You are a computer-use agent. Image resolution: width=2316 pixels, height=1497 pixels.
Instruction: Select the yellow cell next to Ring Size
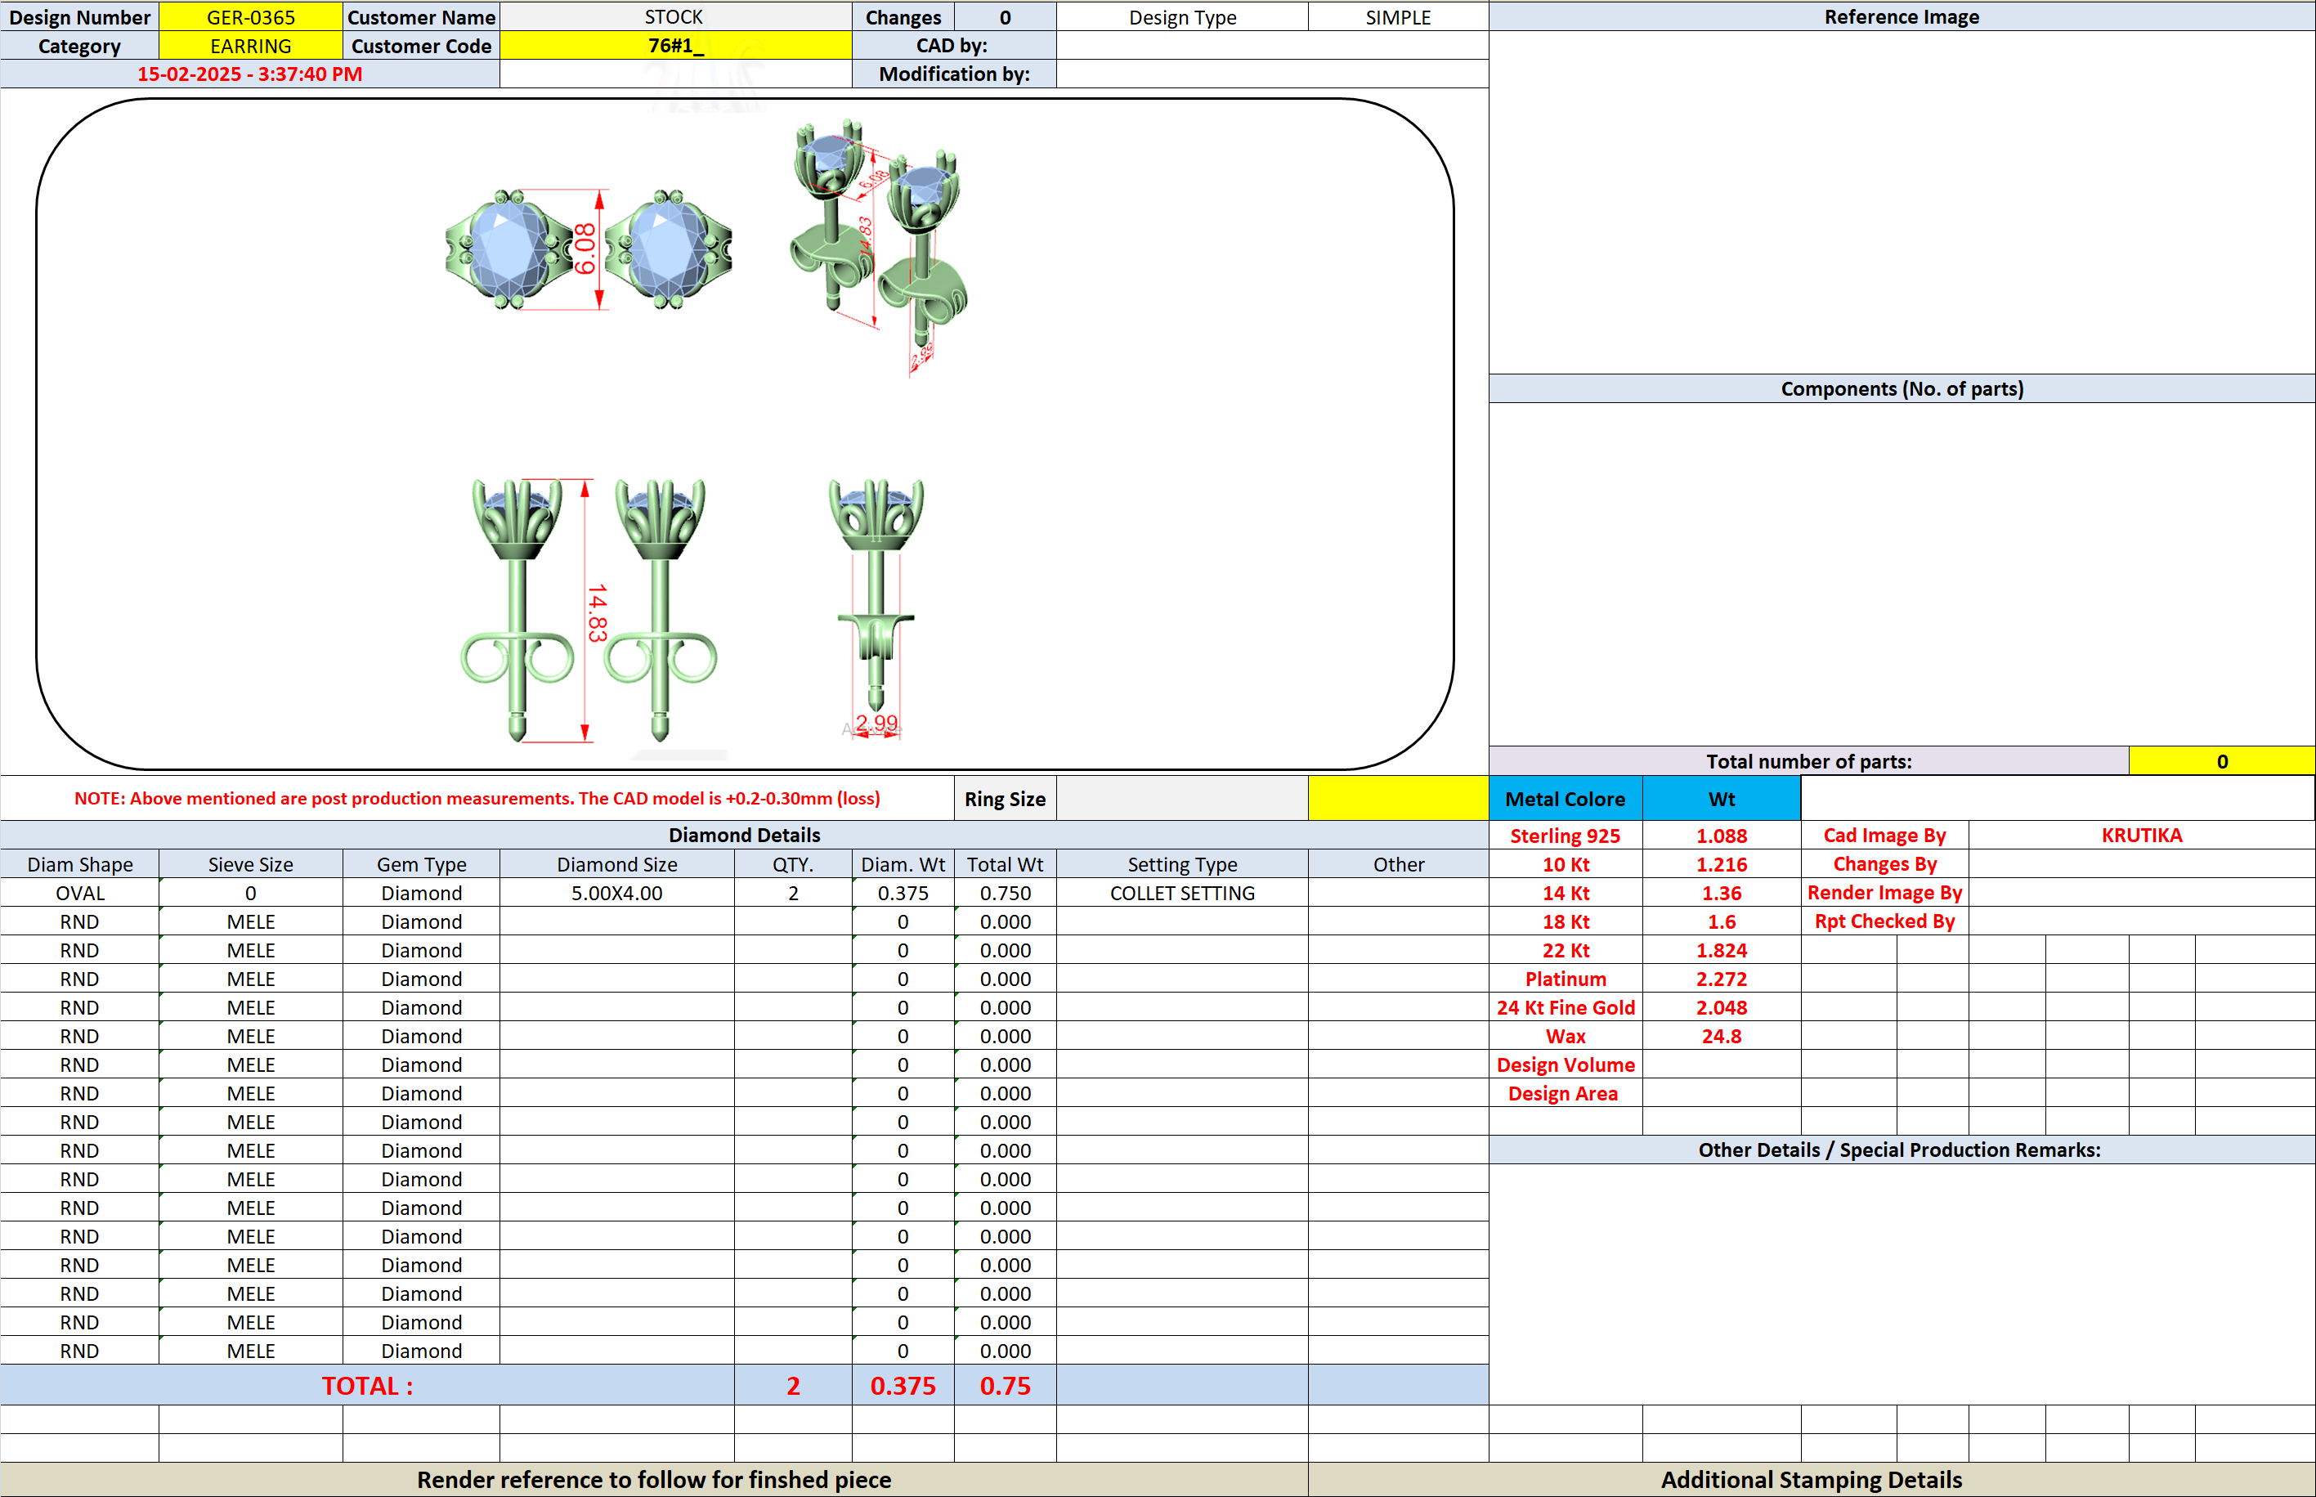tap(1398, 798)
